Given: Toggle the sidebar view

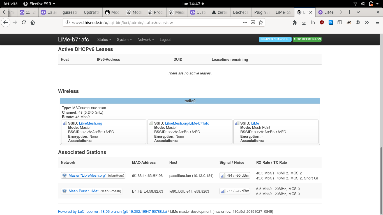Looking at the screenshot, I should 340,22.
